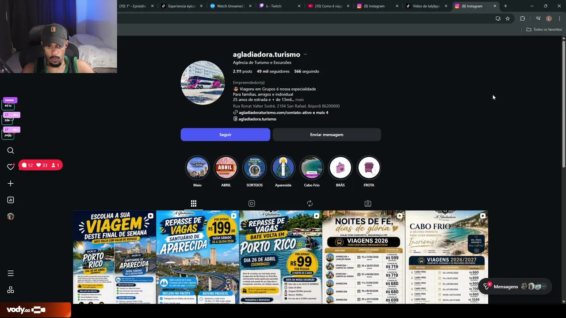Switch to the Vídeo de lulyfpps tab
566x318 pixels.
(426, 6)
